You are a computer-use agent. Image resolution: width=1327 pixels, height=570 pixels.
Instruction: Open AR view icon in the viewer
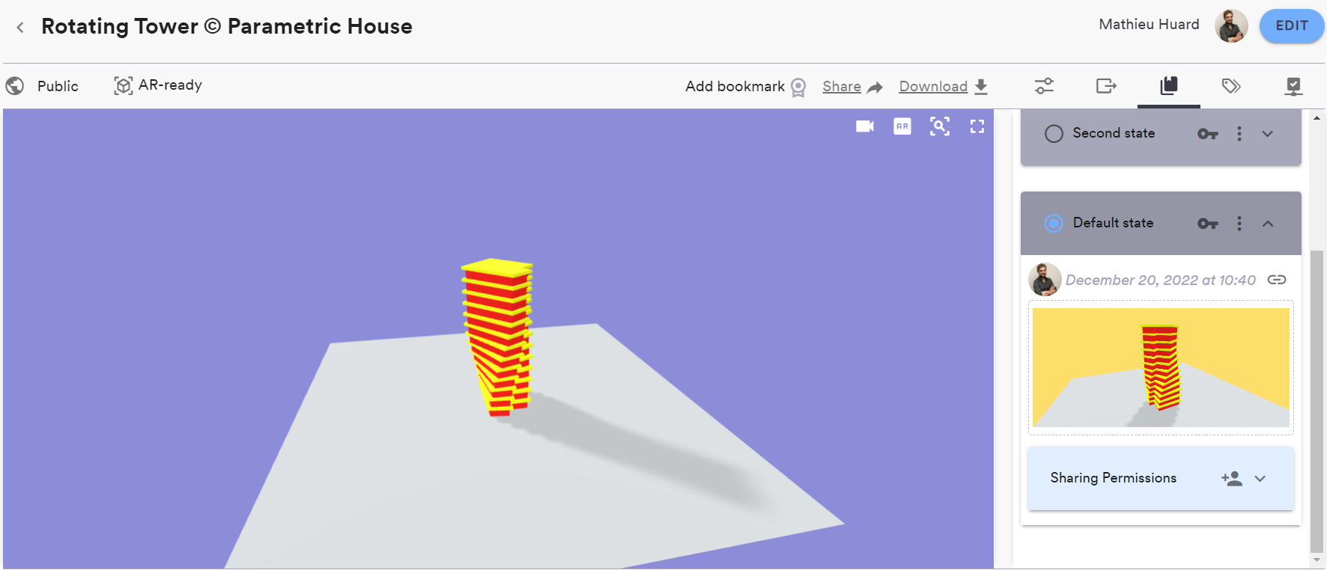pos(902,126)
